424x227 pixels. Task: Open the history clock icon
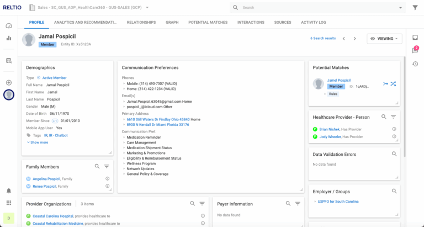click(415, 64)
